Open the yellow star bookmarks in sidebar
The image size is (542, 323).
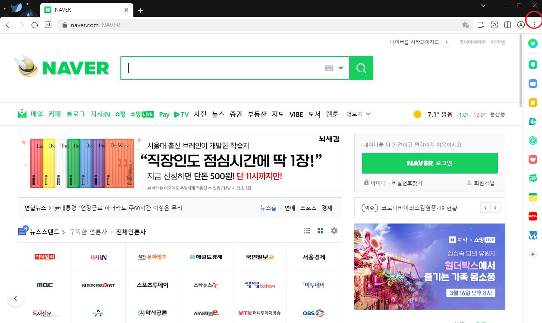click(533, 102)
